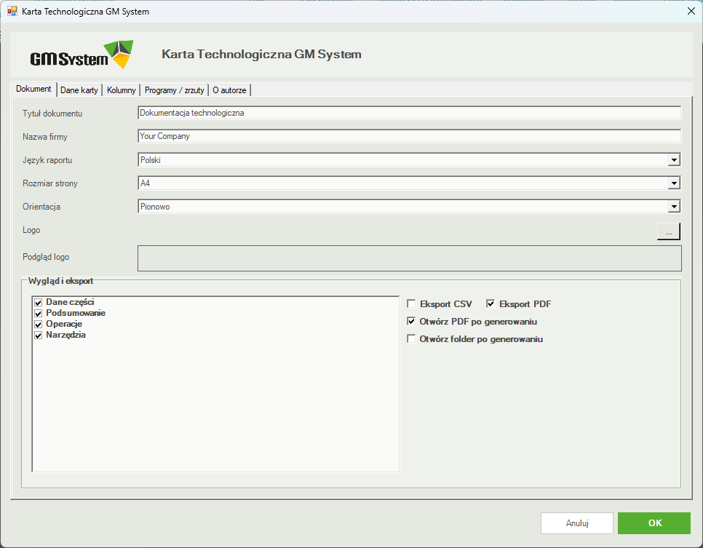Image resolution: width=703 pixels, height=548 pixels.
Task: Disable the Narzędzia section checkbox
Action: (39, 335)
